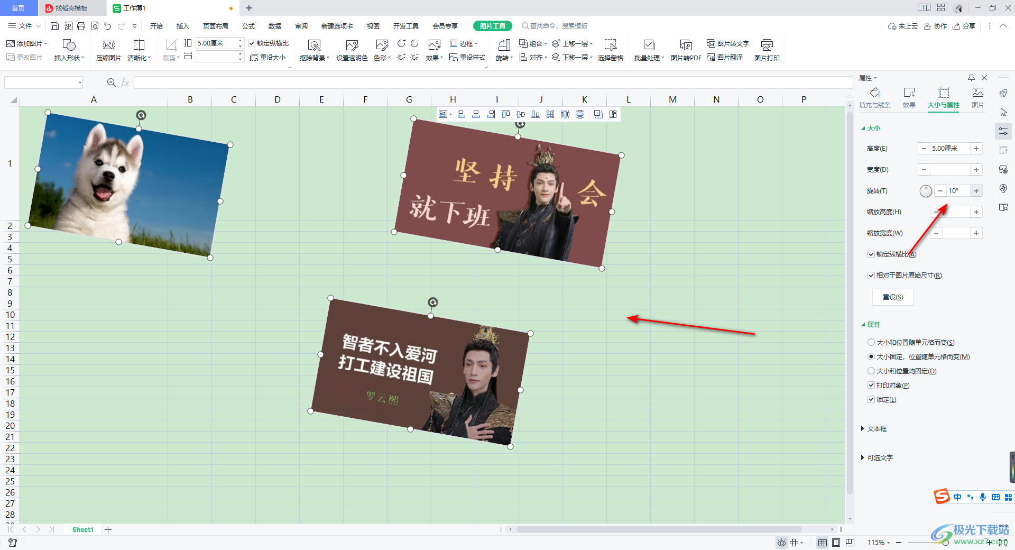Screen dimensions: 1015x550
Task: Click the align left icon in floating toolbar
Action: click(462, 114)
